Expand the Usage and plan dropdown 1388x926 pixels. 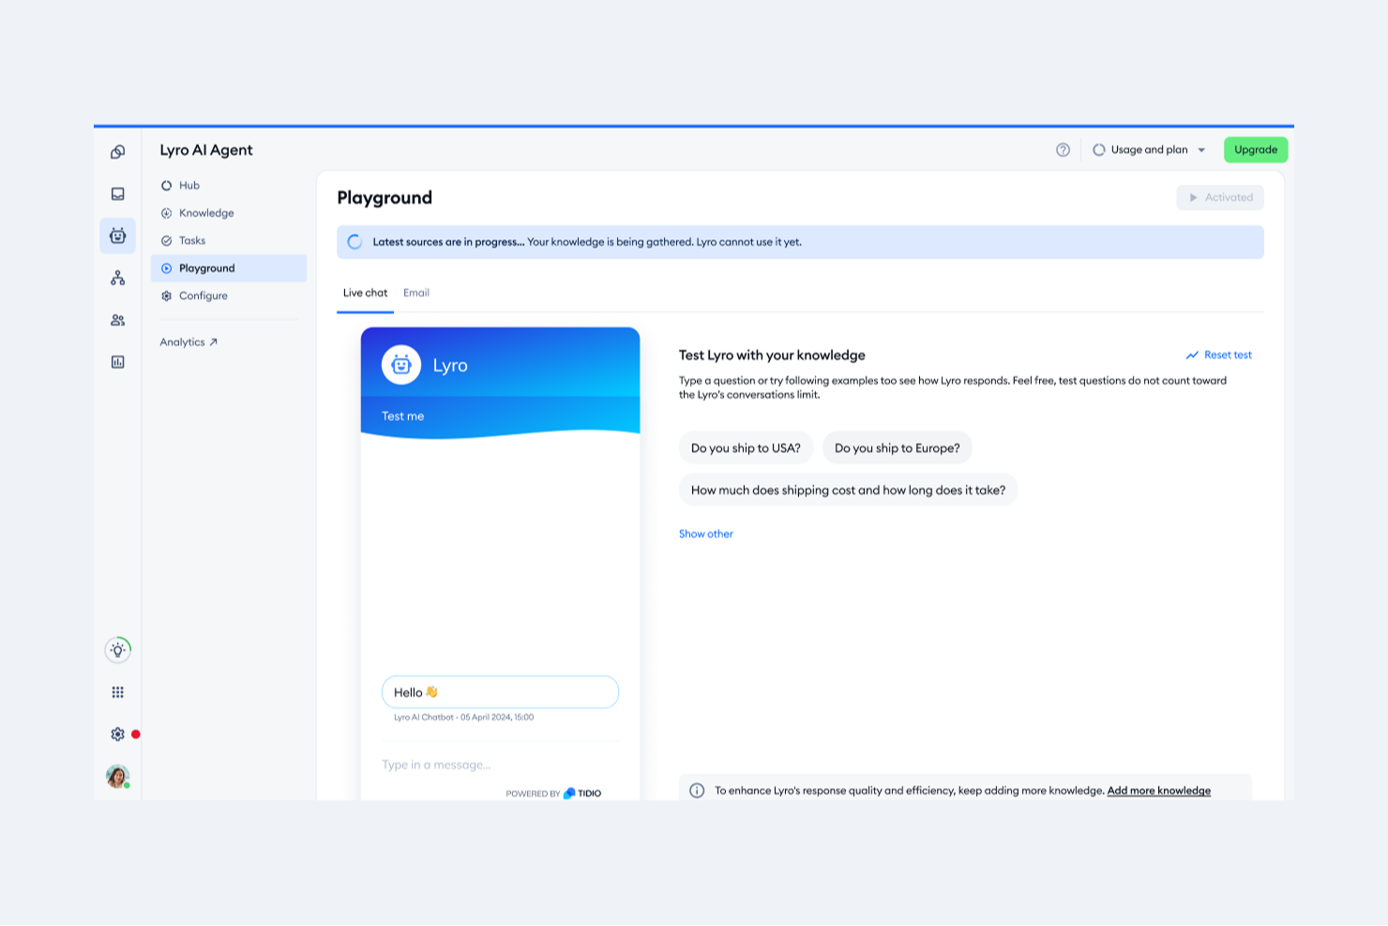(x=1148, y=149)
